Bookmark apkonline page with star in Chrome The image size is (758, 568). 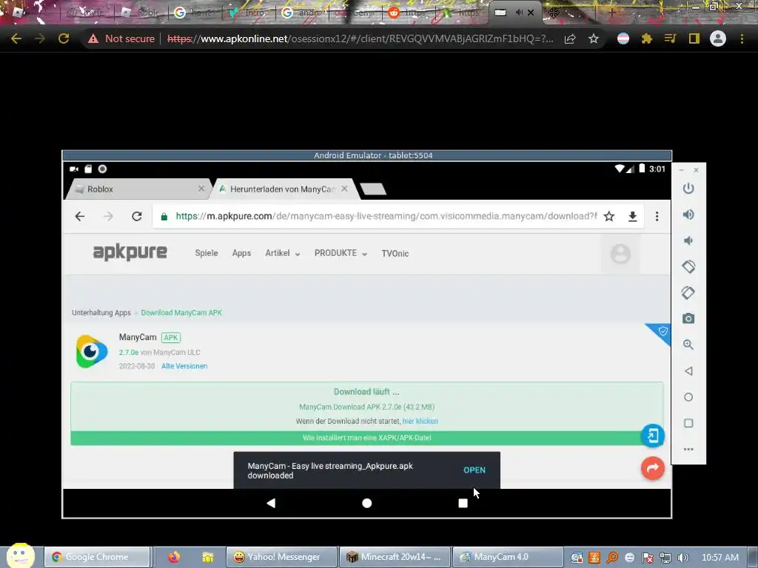[x=594, y=38]
